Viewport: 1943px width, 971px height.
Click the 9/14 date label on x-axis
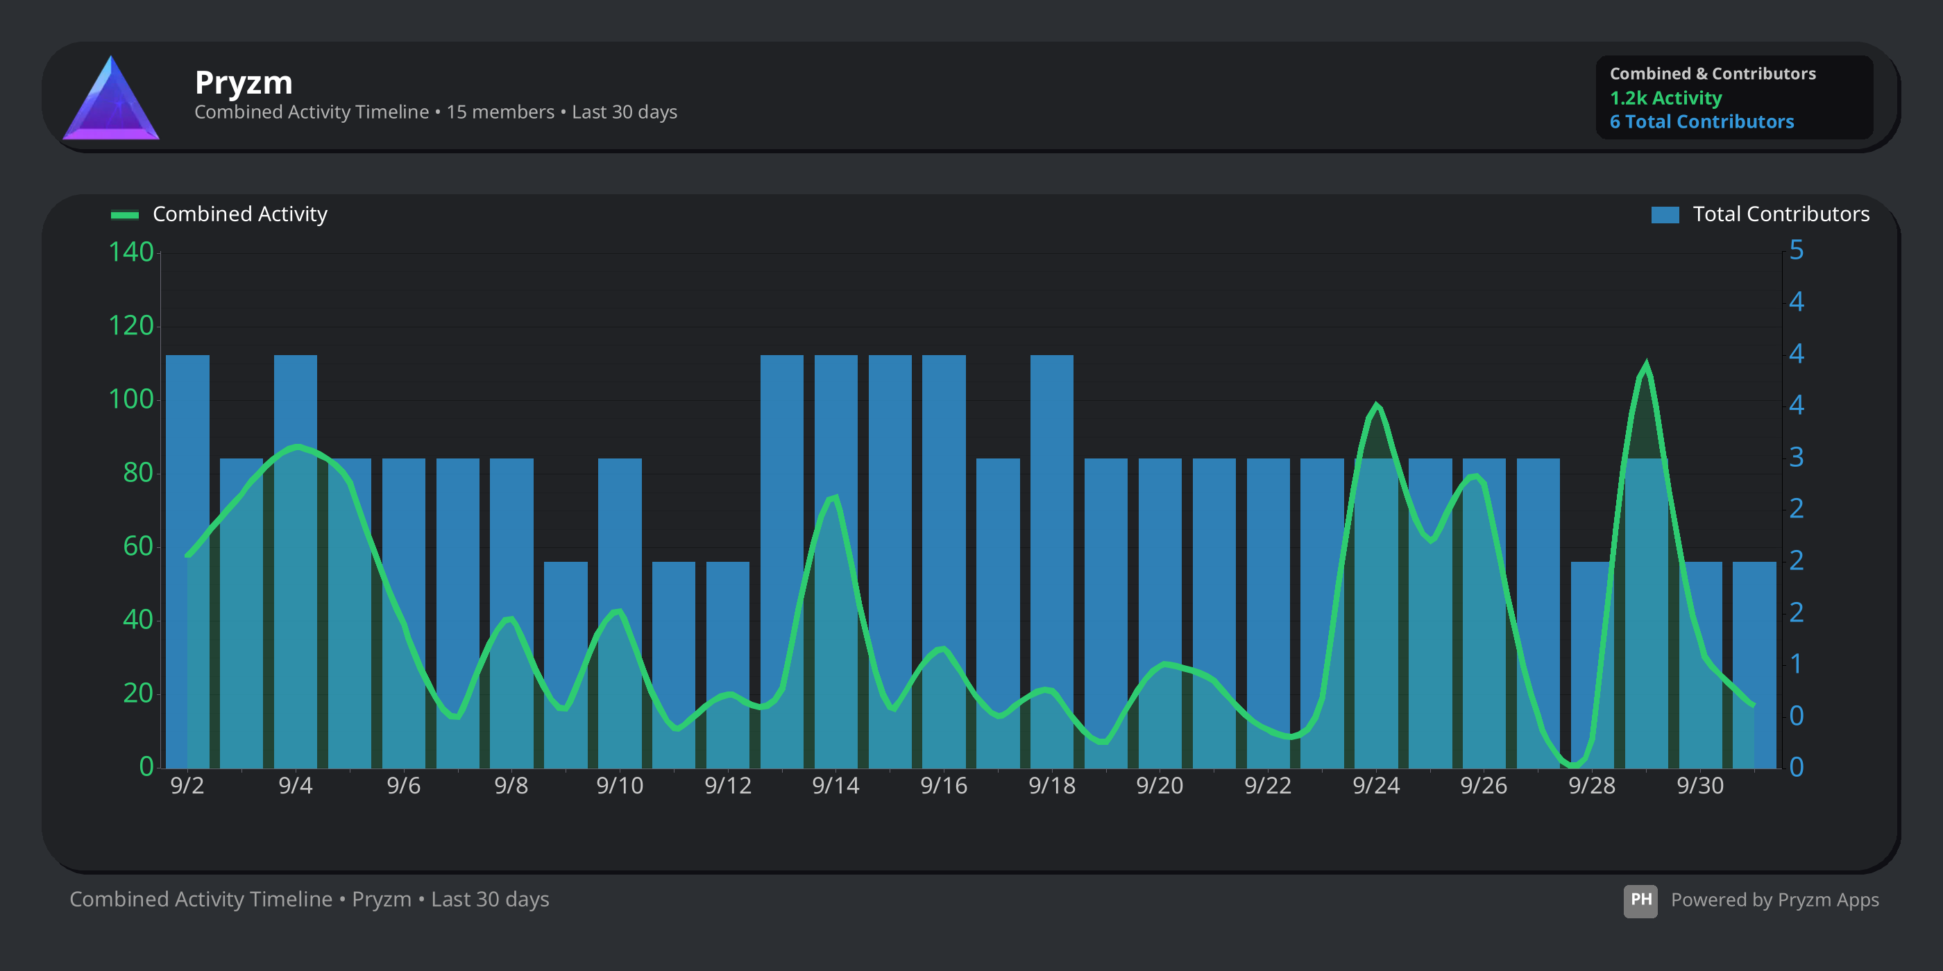(835, 787)
